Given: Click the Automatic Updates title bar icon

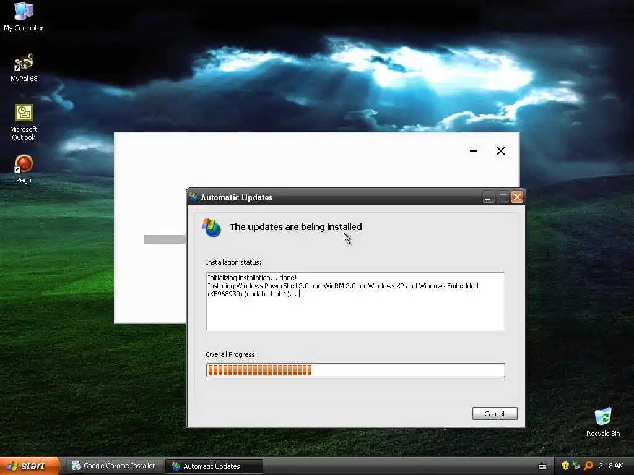Looking at the screenshot, I should click(194, 197).
